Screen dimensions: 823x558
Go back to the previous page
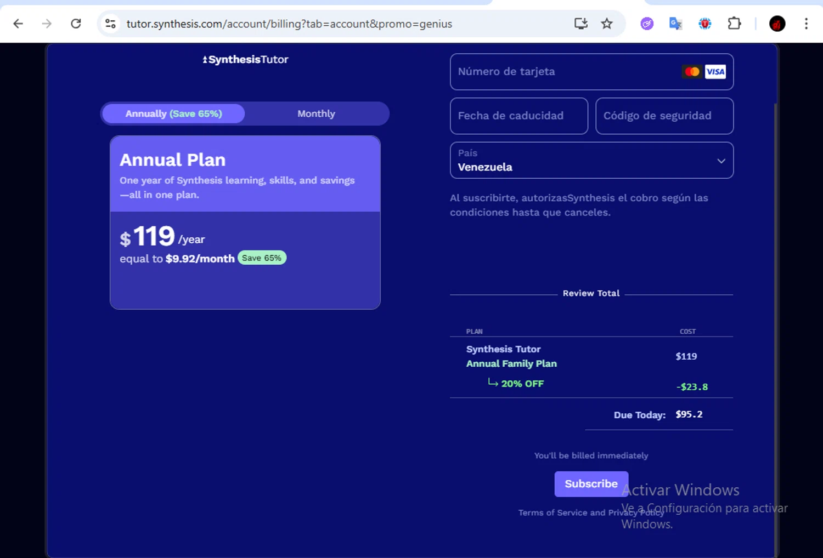(18, 24)
